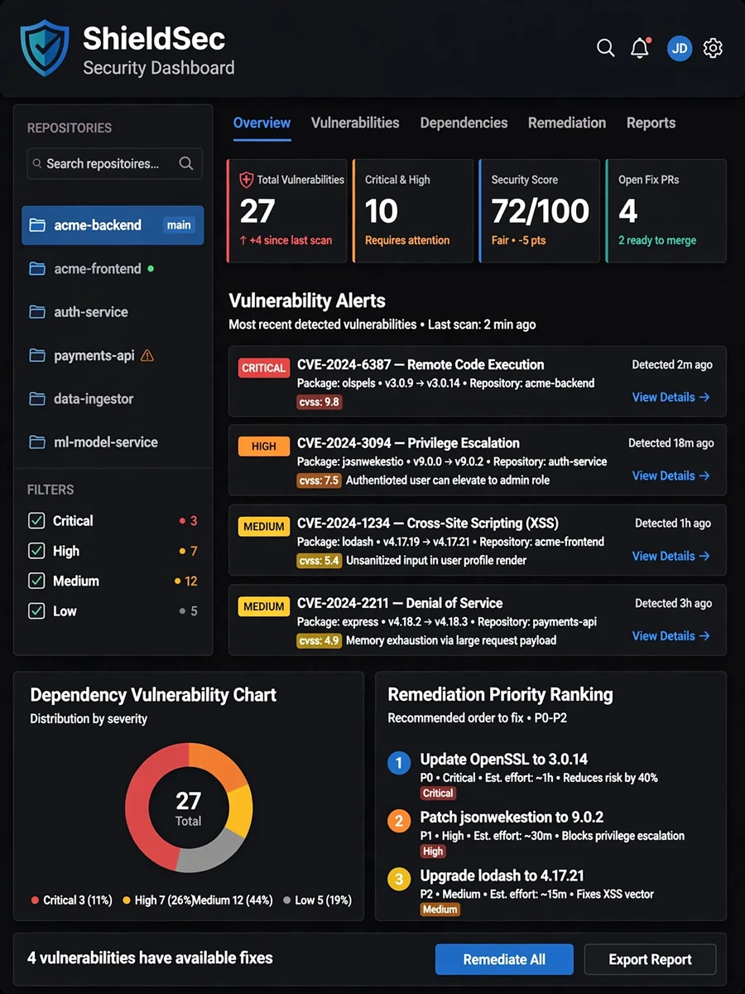Click the Low 5 (19%) legend dot

coord(286,900)
